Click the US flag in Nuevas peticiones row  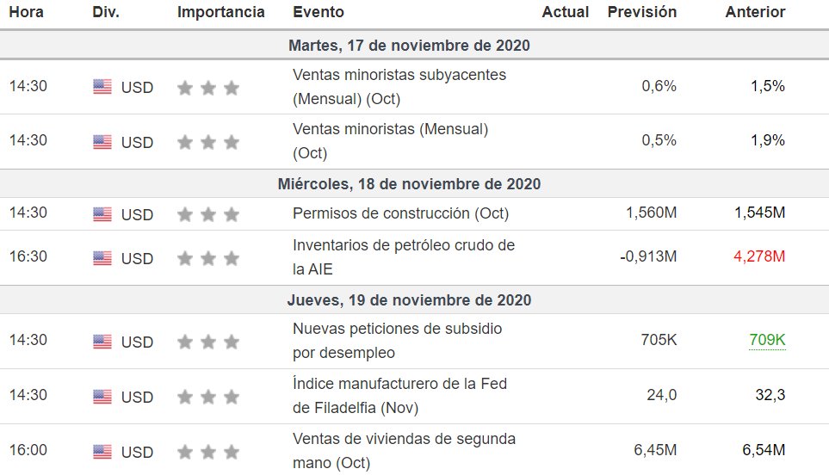102,342
